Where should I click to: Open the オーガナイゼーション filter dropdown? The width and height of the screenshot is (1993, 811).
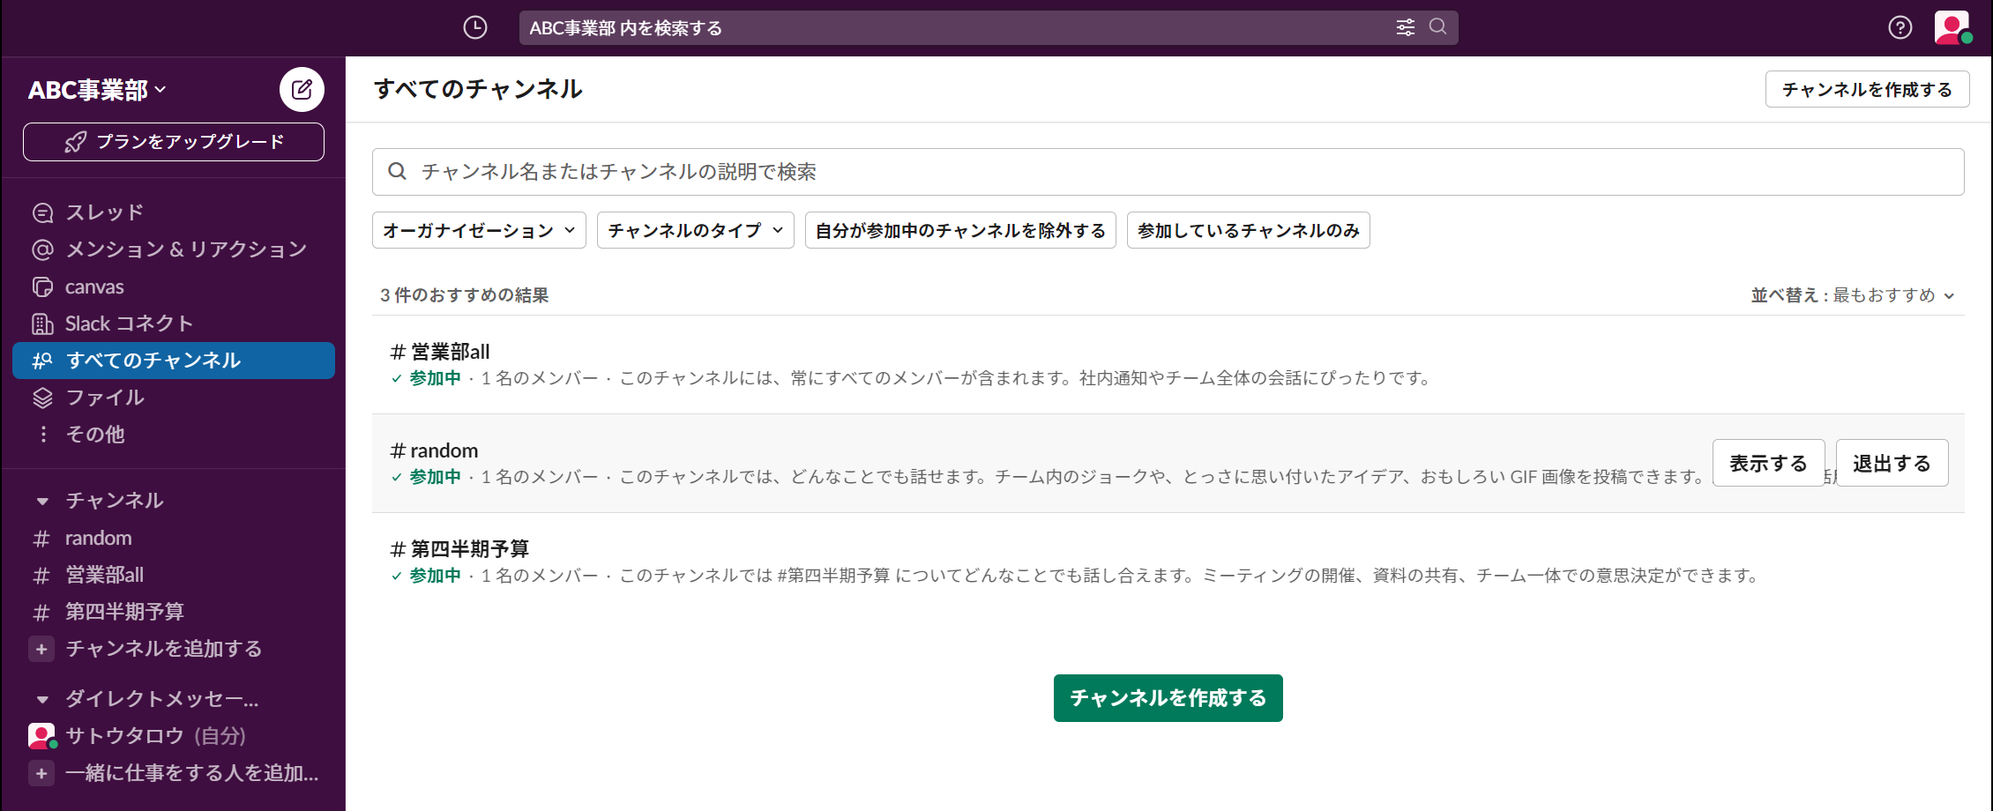click(x=478, y=230)
